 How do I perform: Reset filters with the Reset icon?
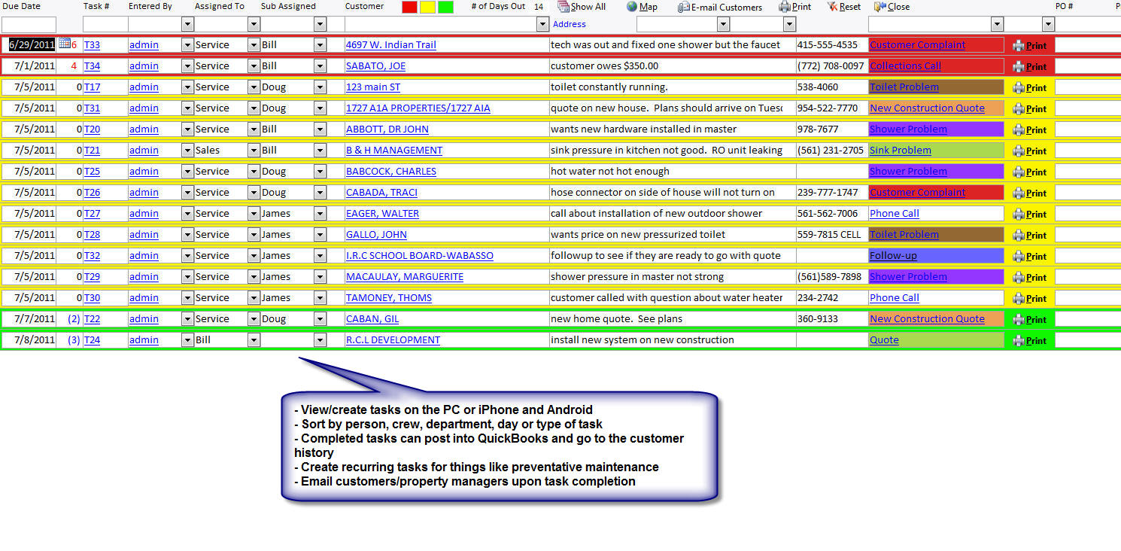(832, 7)
